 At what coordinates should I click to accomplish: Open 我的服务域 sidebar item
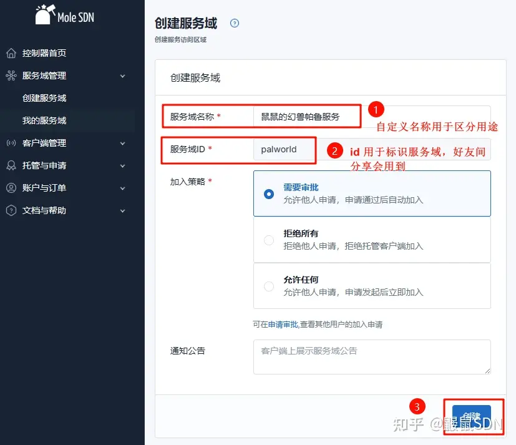click(x=44, y=120)
